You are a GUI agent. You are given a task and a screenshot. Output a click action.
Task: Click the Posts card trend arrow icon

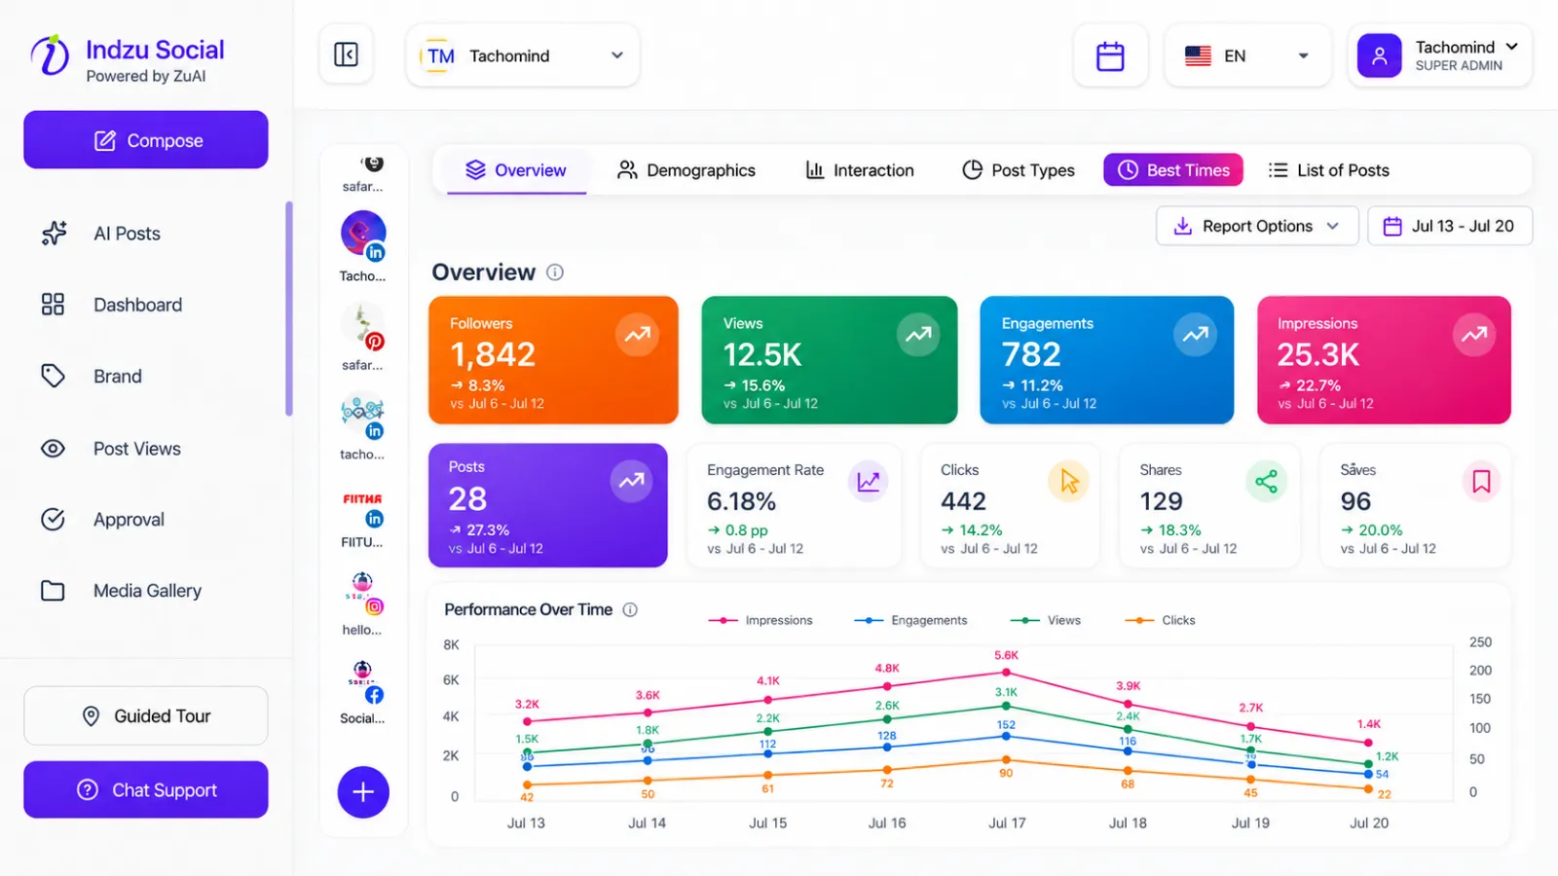pos(631,481)
